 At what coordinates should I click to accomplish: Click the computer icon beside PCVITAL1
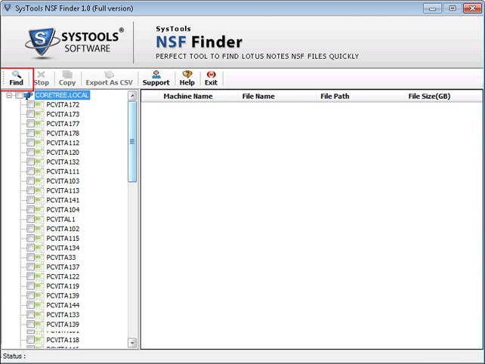(x=39, y=219)
